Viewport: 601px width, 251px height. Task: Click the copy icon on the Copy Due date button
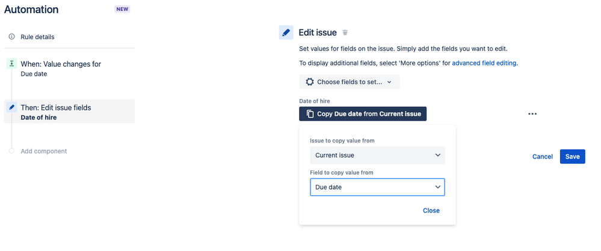pyautogui.click(x=310, y=113)
